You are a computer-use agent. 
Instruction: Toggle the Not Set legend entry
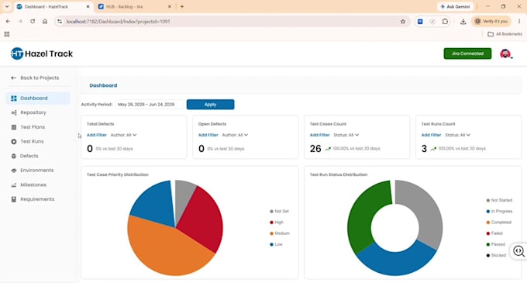[279, 211]
